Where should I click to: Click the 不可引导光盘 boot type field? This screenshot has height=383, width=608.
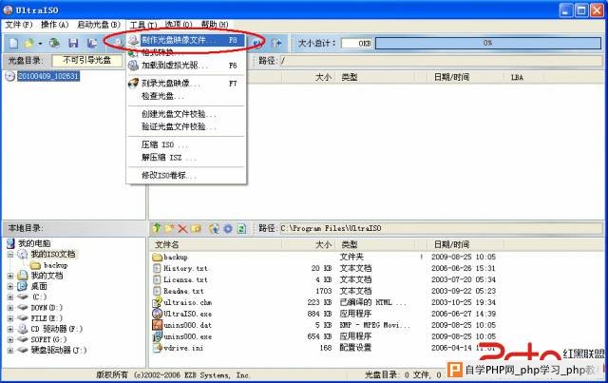pyautogui.click(x=86, y=60)
